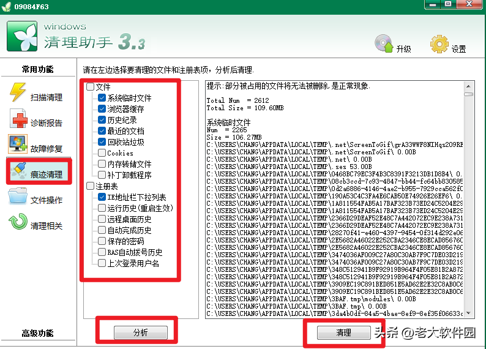Screen dimensions: 486x349
Task: Check the Cookies checkbox
Action: (102, 153)
